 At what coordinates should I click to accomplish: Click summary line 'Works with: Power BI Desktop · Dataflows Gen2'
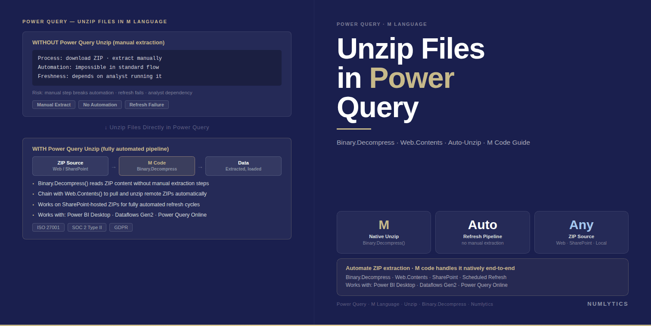tap(427, 285)
